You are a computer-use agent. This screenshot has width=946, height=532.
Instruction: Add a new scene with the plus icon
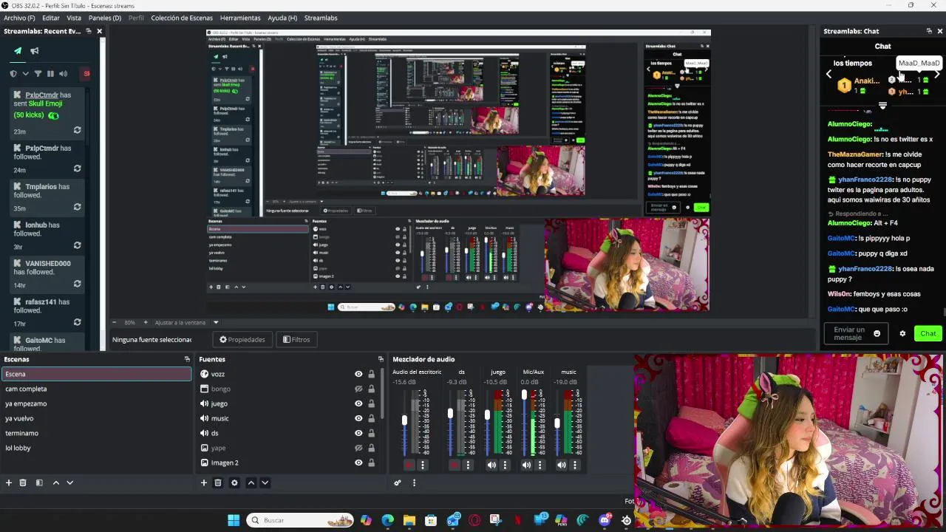point(9,482)
